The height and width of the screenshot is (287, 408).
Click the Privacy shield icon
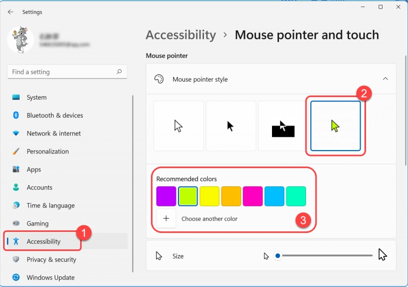tap(16, 259)
